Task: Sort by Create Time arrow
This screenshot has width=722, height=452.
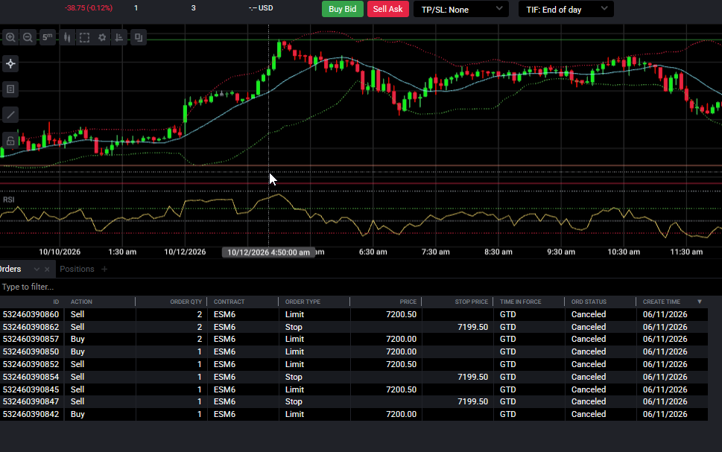Action: (x=700, y=302)
